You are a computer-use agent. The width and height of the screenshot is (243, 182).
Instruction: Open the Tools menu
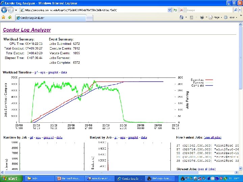tap(230, 18)
